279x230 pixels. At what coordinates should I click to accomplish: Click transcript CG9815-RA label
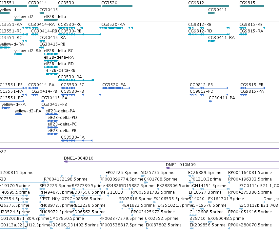click(251, 31)
